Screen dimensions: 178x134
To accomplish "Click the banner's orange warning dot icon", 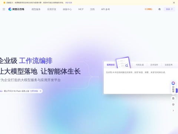I will (4, 3).
